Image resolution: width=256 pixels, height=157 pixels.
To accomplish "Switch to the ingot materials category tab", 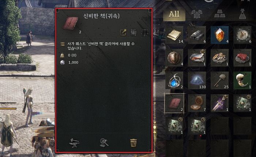I will click(x=219, y=14).
